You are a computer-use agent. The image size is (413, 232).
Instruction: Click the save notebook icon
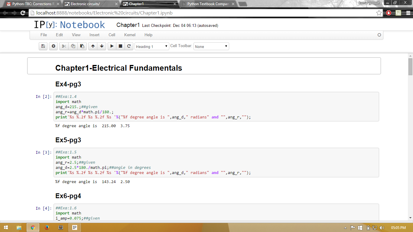43,46
